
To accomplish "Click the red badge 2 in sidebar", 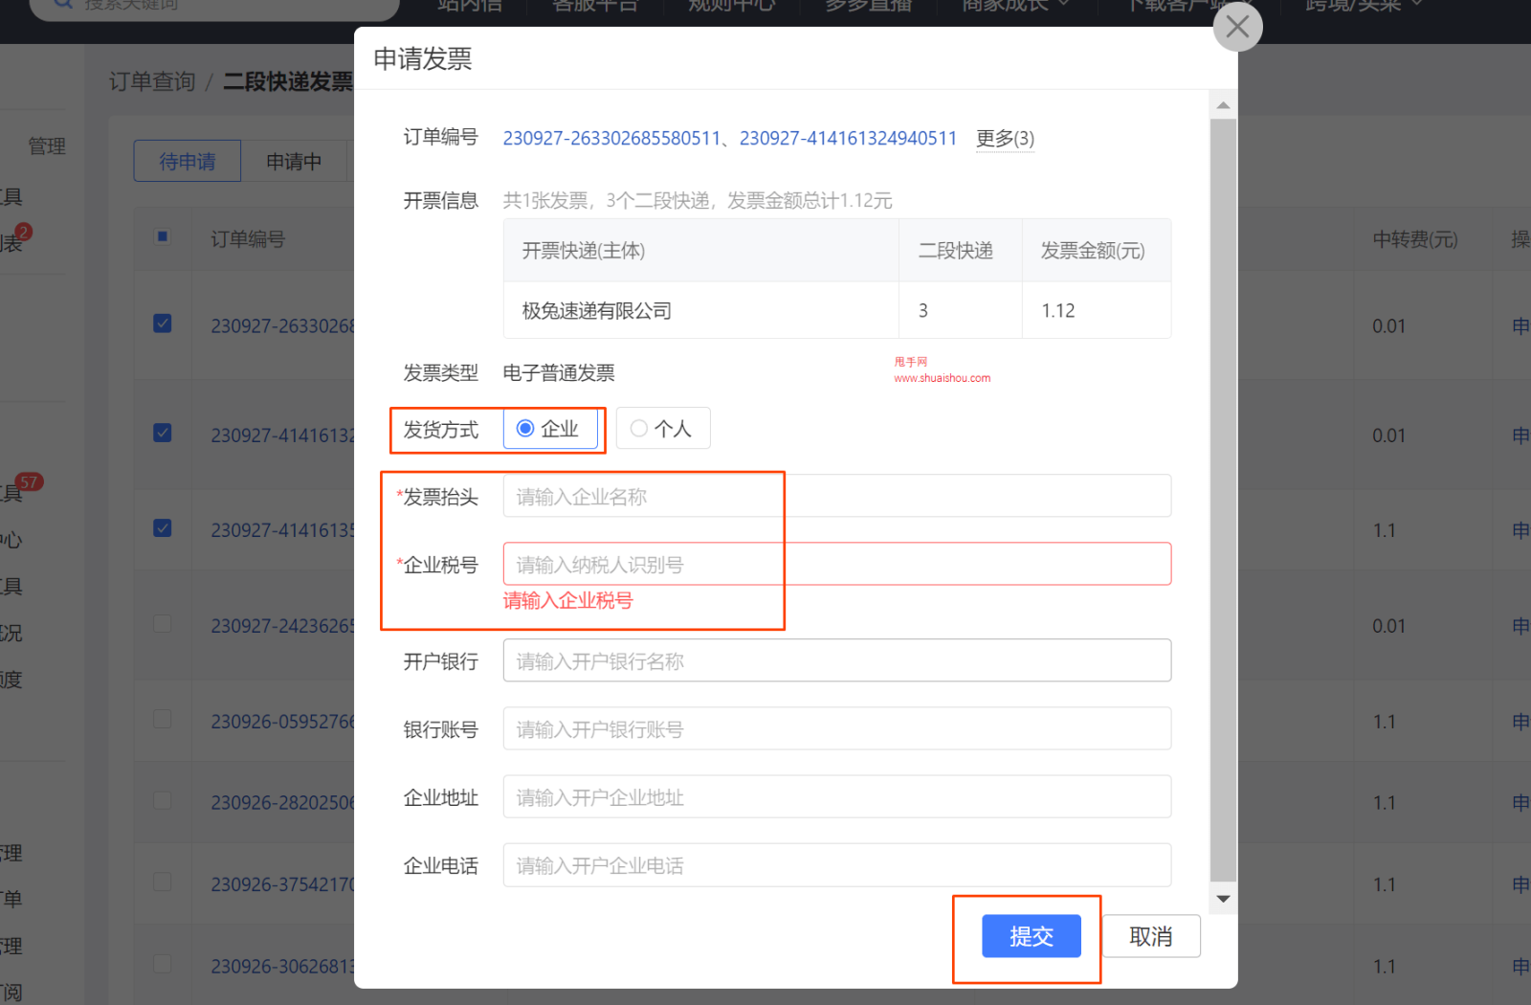I will [24, 232].
